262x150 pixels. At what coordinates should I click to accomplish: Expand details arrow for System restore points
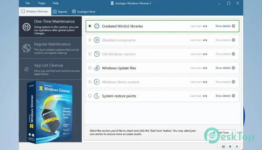click(x=234, y=96)
